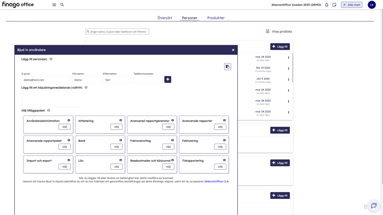This screenshot has width=383, height=215.
Task: Show info icon on Lön card
Action: (121, 160)
